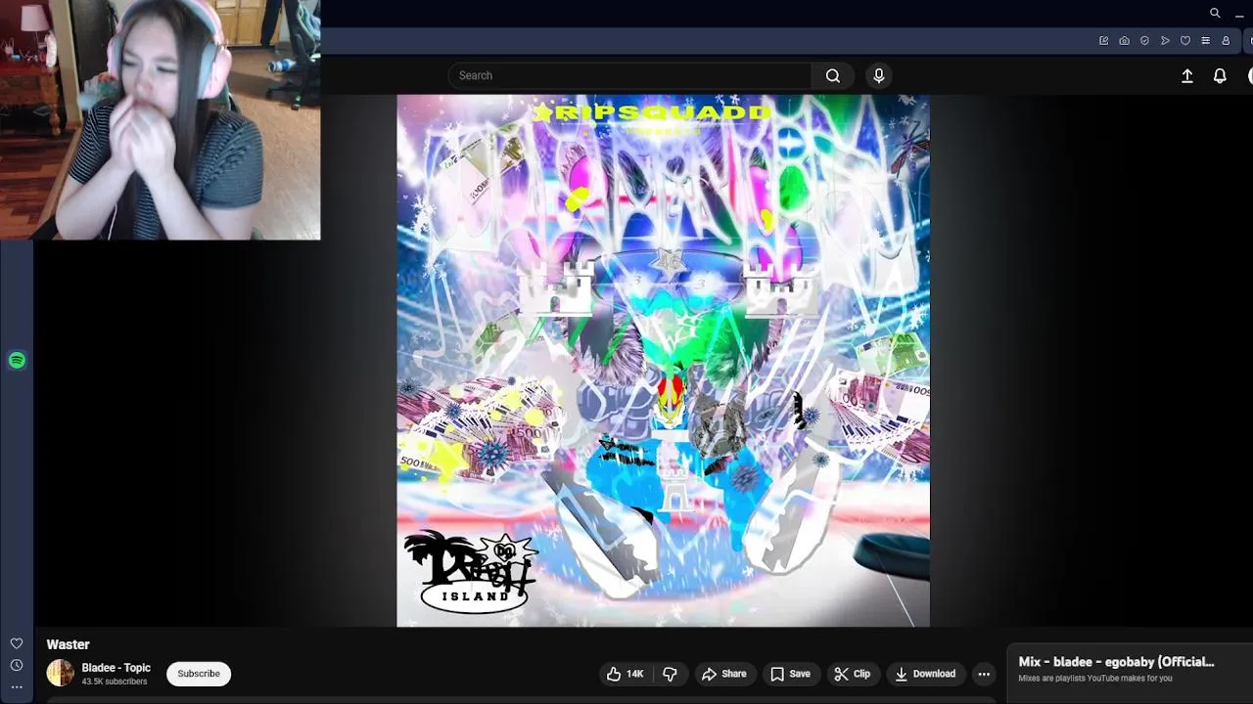The height and width of the screenshot is (704, 1253).
Task: Save the video to a playlist
Action: tap(790, 674)
